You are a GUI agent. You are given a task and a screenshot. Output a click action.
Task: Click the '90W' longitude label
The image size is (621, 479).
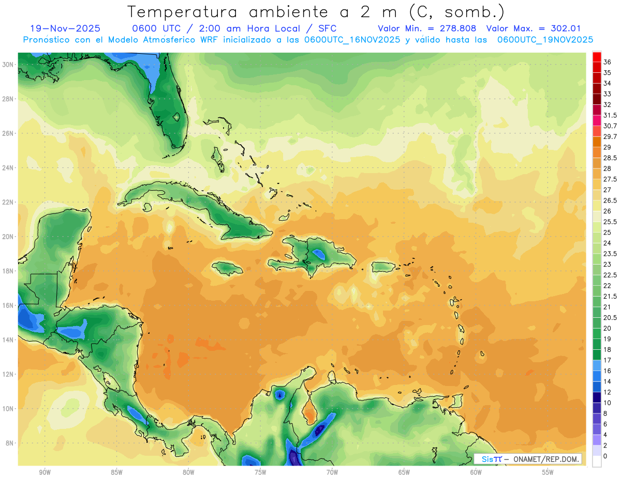(x=45, y=472)
